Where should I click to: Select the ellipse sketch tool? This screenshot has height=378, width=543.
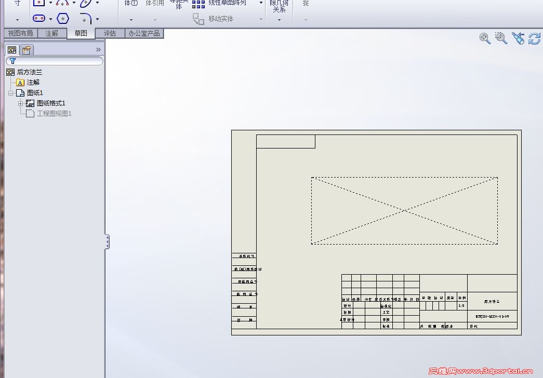(x=86, y=3)
